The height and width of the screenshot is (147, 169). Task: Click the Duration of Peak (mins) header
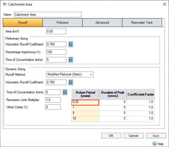coord(113,94)
